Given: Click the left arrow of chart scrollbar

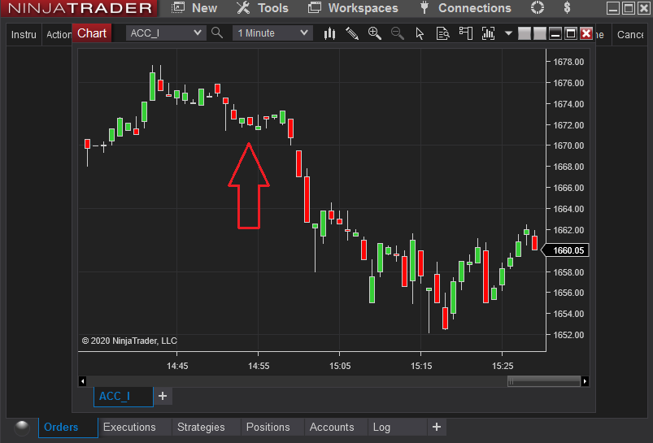Looking at the screenshot, I should [x=82, y=381].
